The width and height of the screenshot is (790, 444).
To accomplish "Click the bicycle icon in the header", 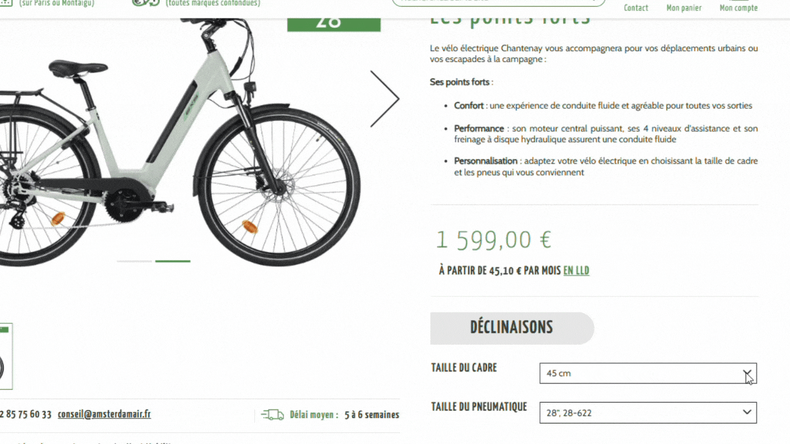I will tap(146, 3).
